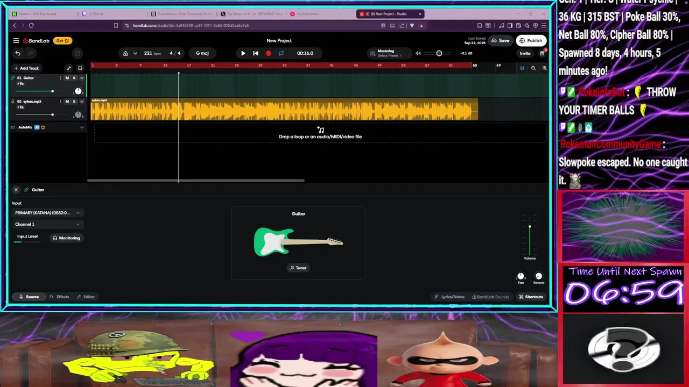689x387 pixels.
Task: Add Fx to the Guitar track
Action: pyautogui.click(x=20, y=84)
